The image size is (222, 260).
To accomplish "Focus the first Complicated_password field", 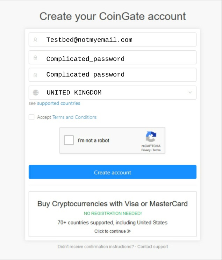I will click(115, 58).
